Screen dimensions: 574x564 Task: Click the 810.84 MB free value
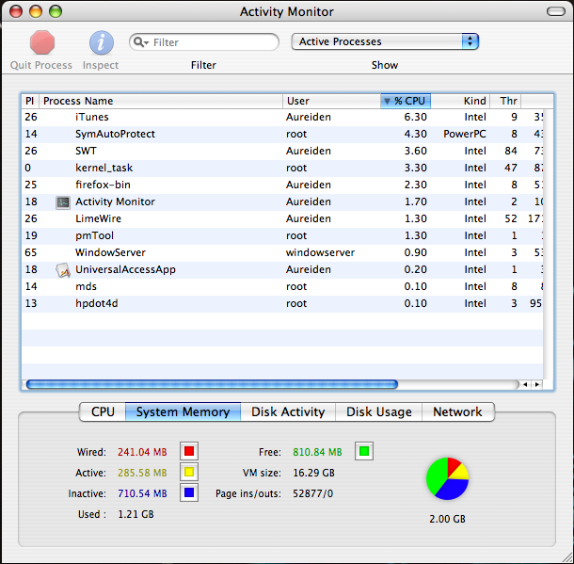coord(317,452)
